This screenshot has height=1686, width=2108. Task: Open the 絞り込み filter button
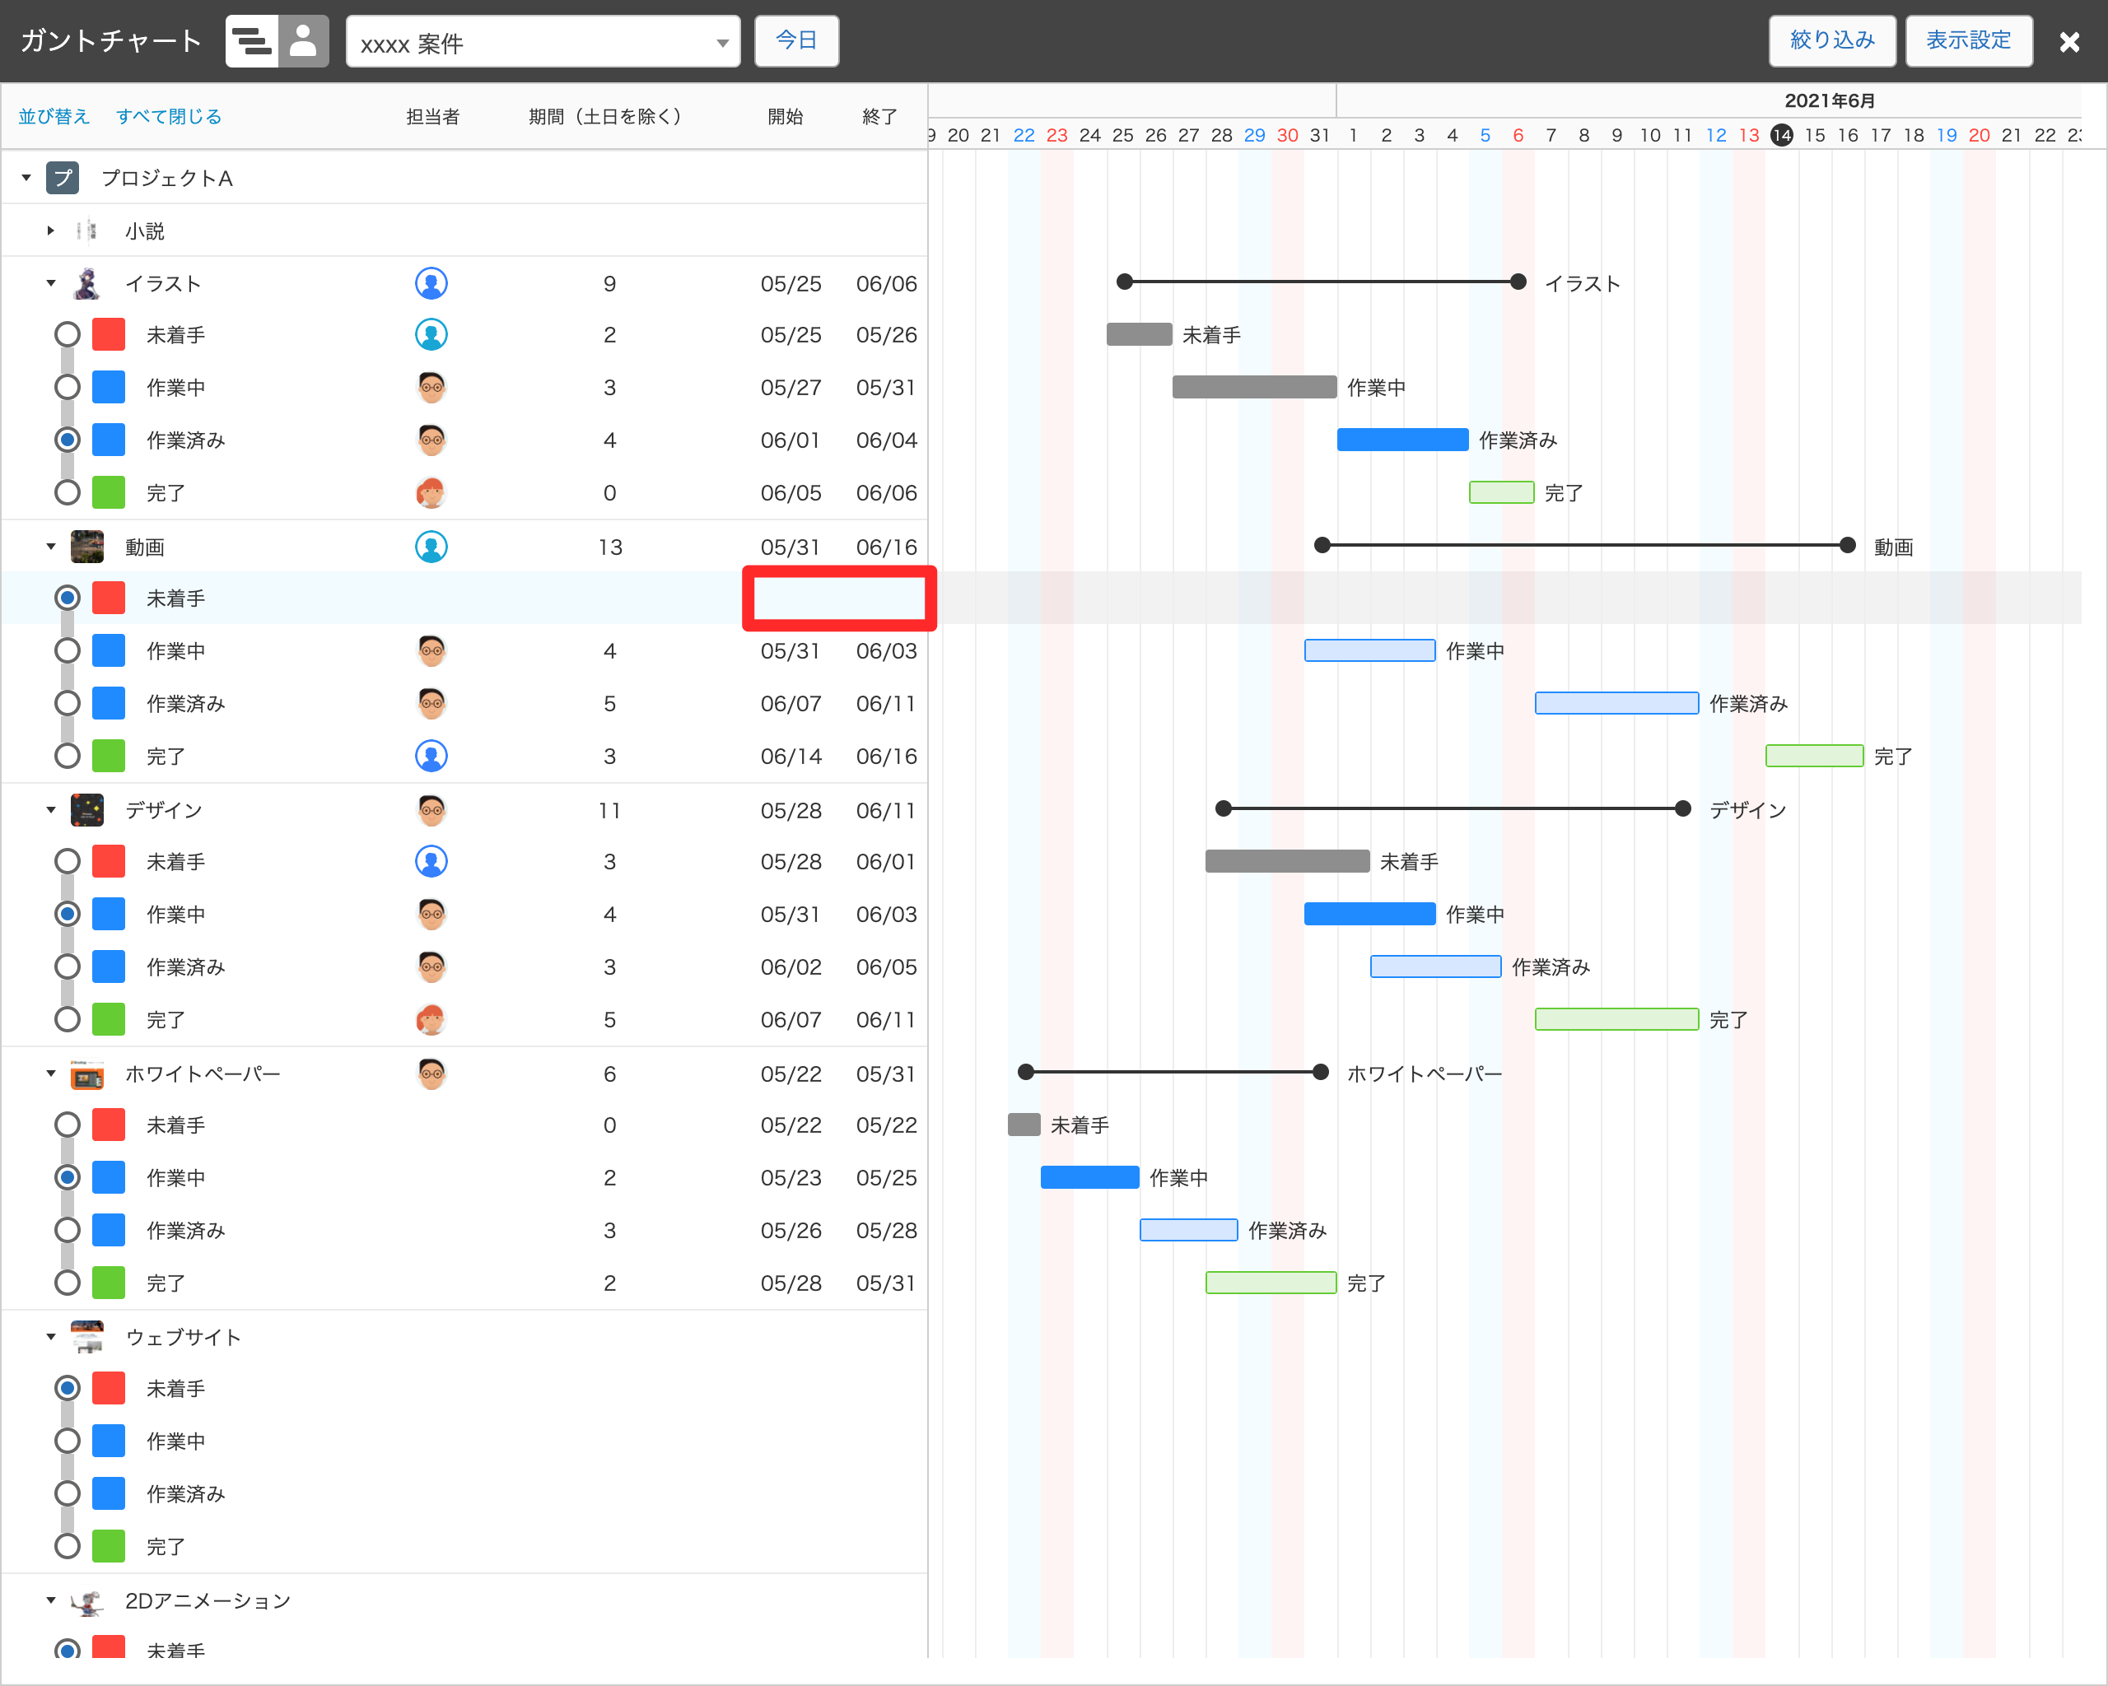(1831, 41)
